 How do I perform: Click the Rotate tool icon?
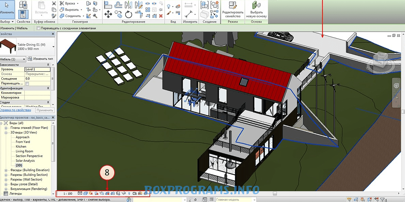(x=129, y=14)
